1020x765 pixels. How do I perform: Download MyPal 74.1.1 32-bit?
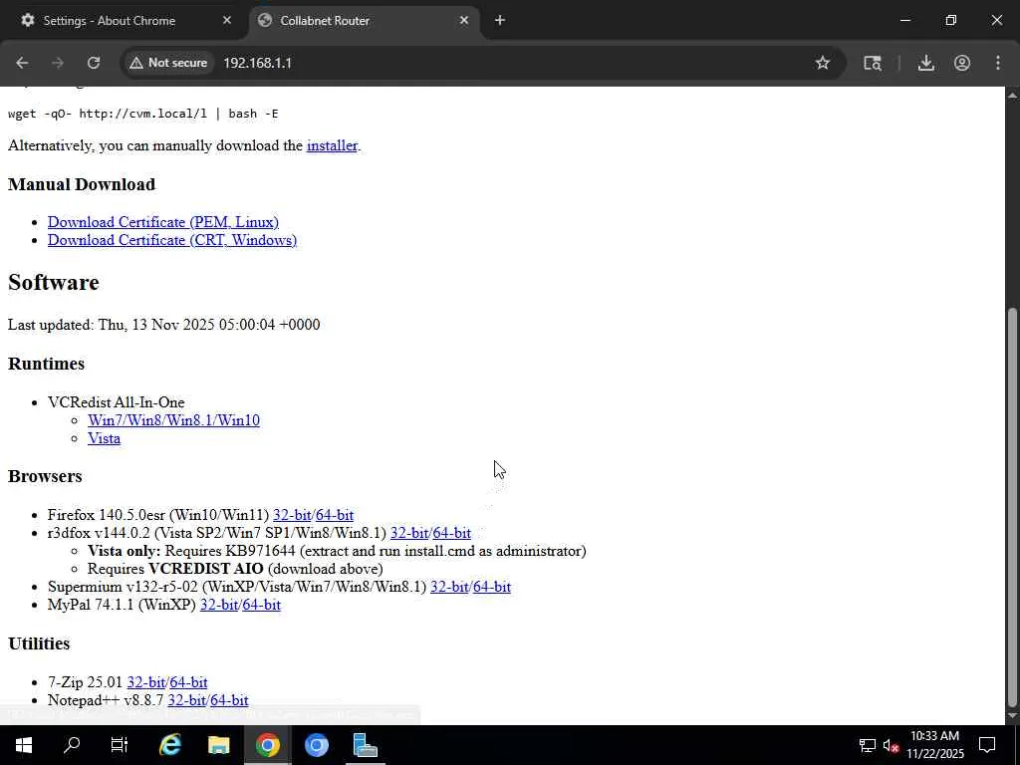click(219, 605)
